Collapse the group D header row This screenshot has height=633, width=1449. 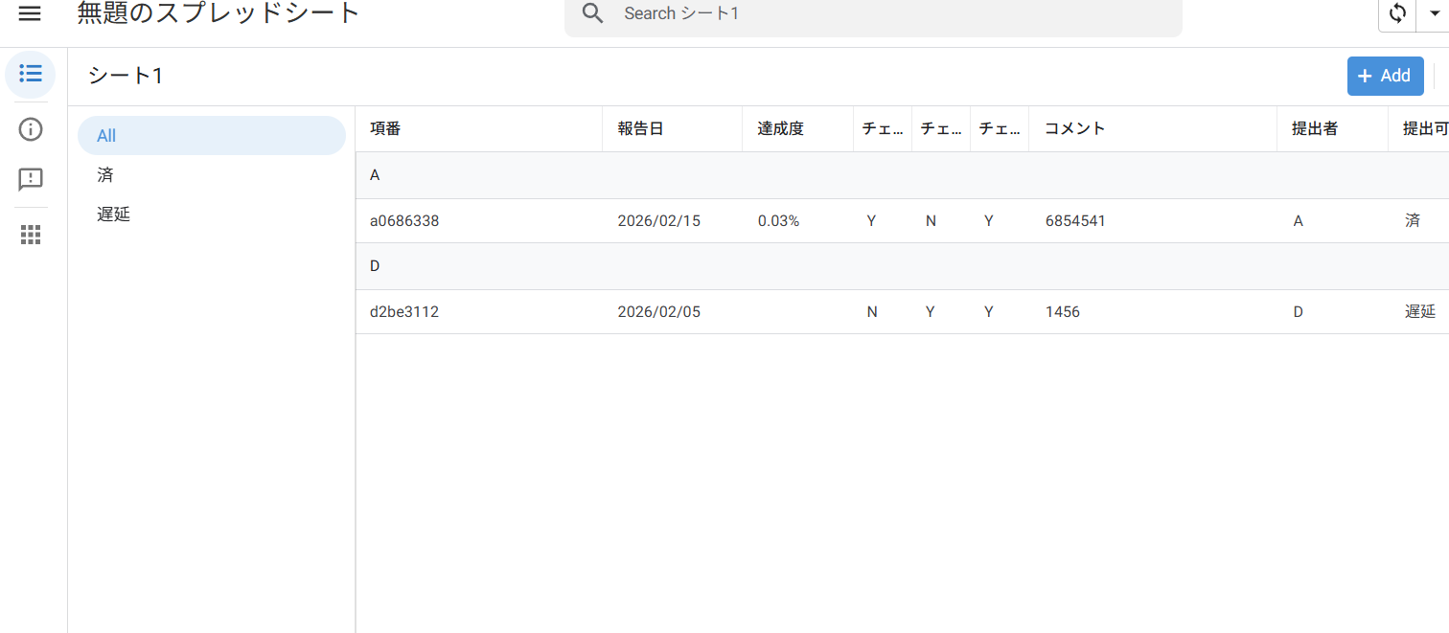[x=375, y=266]
